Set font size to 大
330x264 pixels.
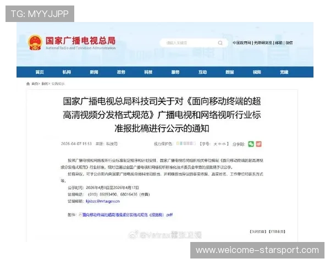tap(215, 144)
